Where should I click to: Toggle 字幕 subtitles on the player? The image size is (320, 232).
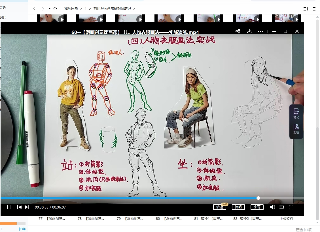click(x=257, y=207)
